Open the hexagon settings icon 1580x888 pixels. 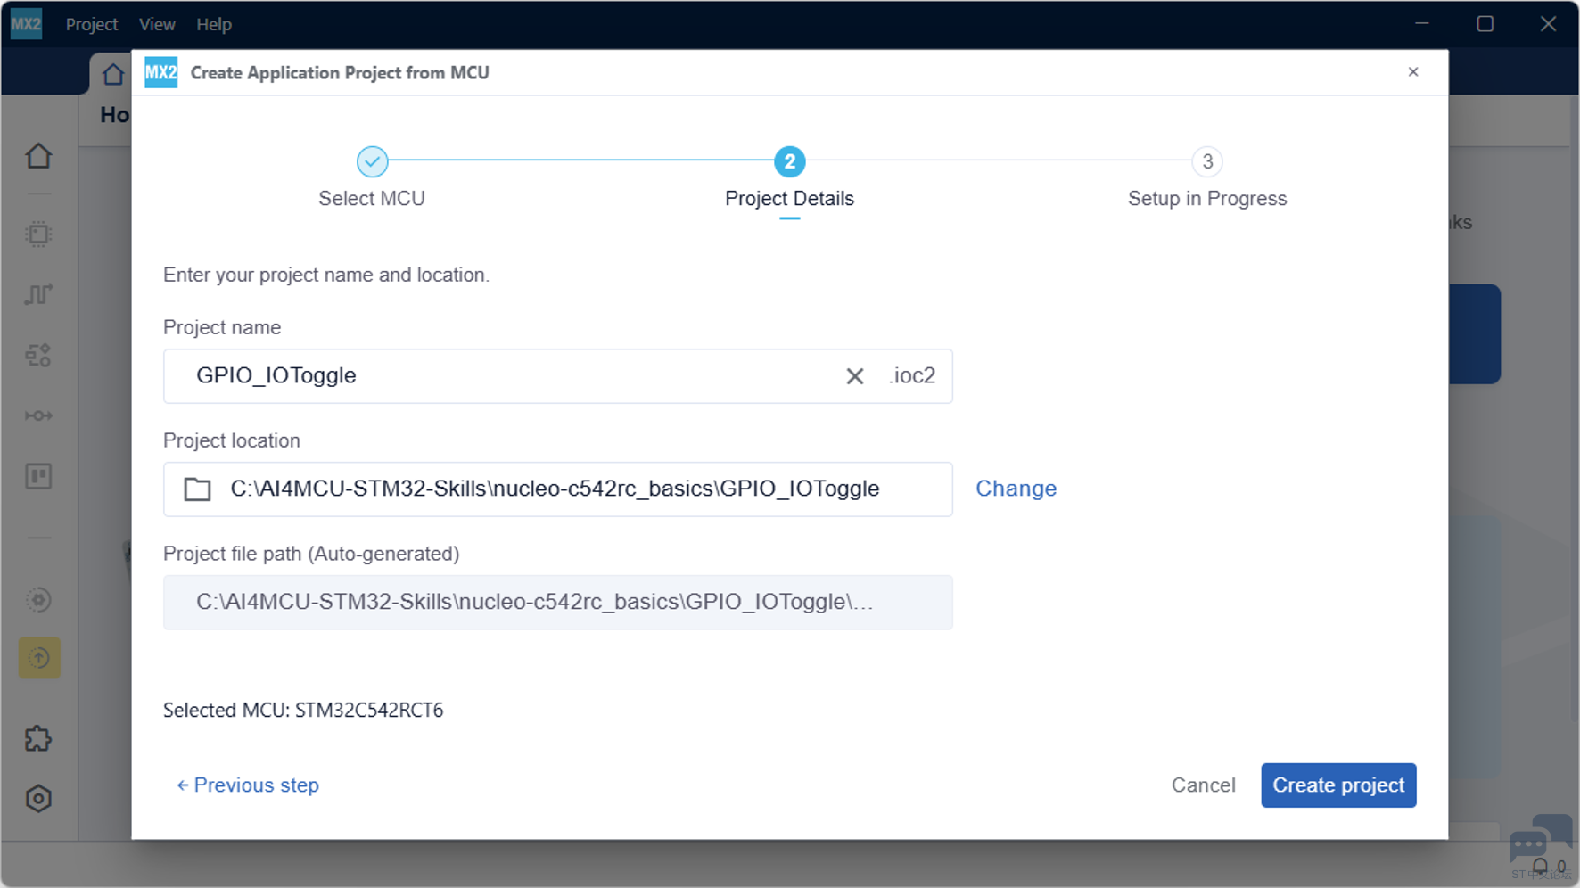38,798
